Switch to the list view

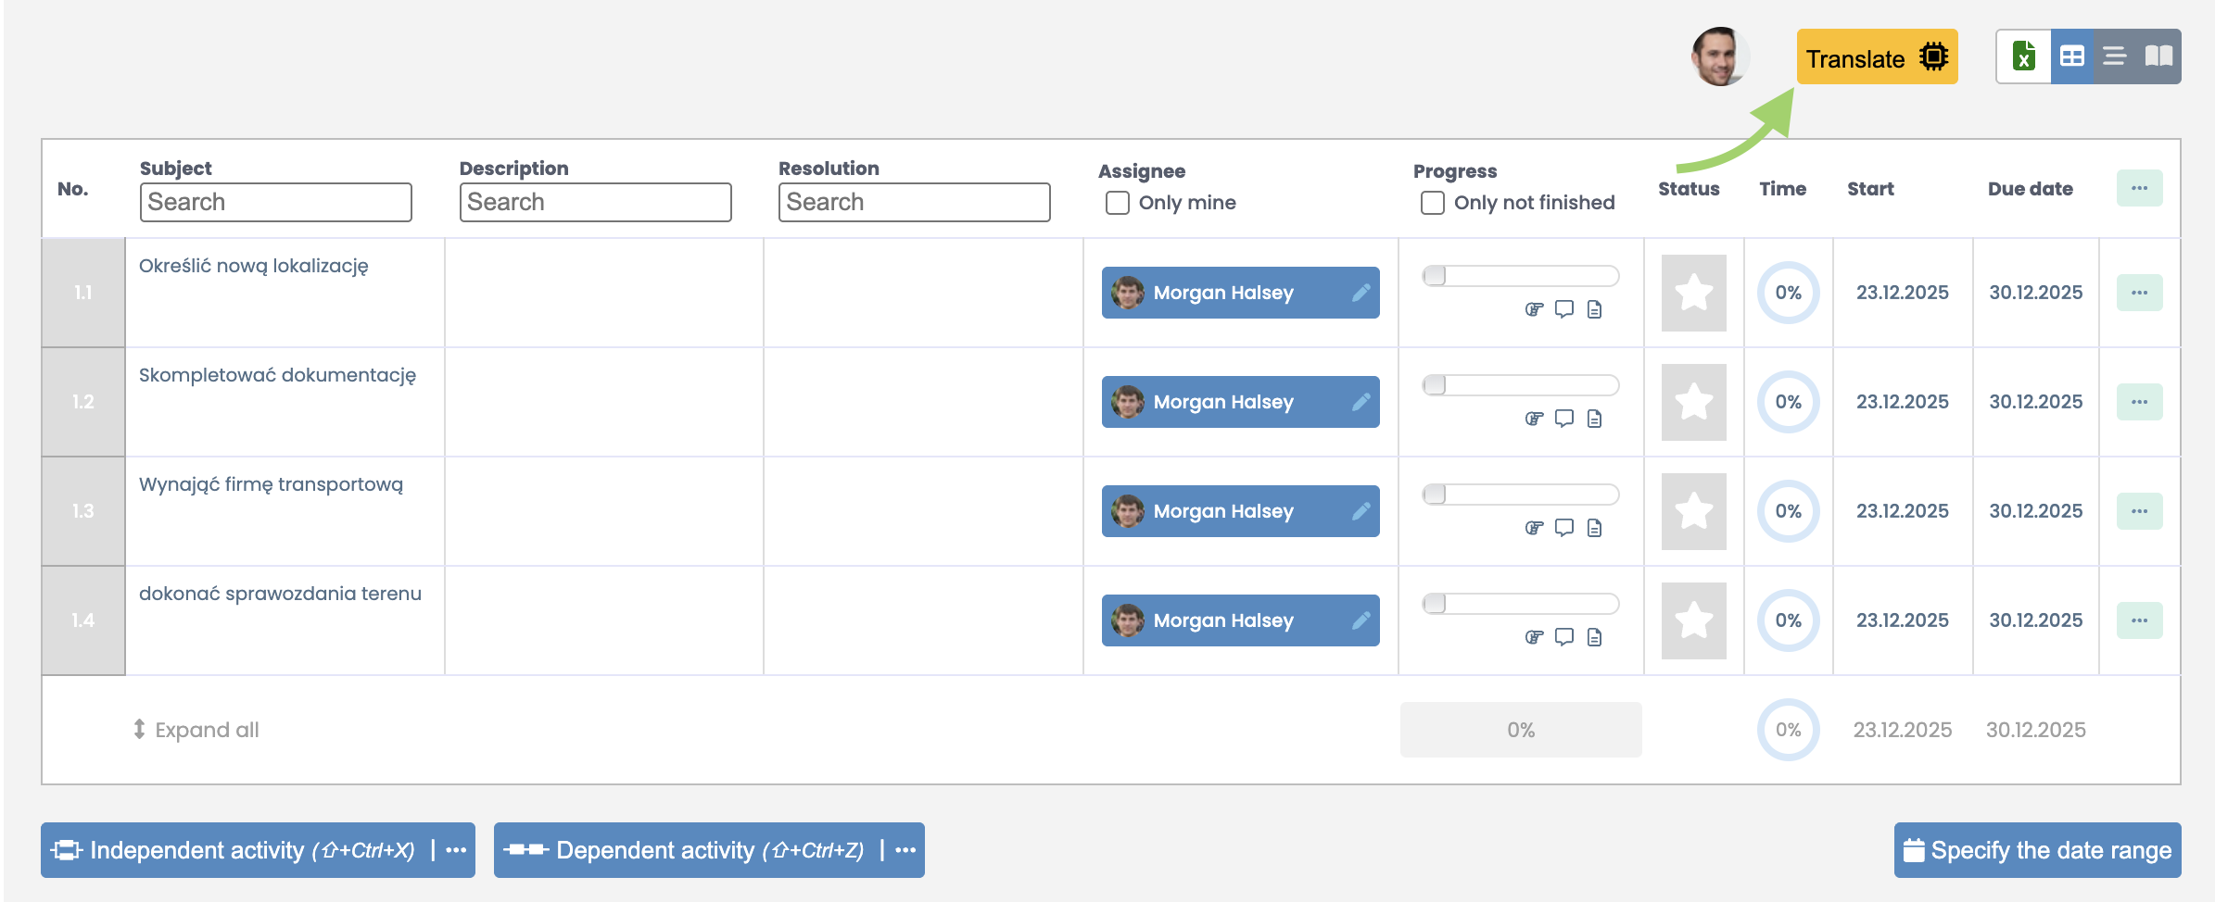2114,56
